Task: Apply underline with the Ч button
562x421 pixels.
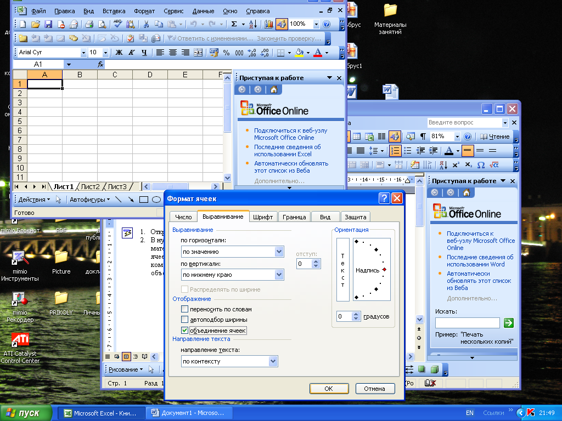Action: click(x=144, y=53)
